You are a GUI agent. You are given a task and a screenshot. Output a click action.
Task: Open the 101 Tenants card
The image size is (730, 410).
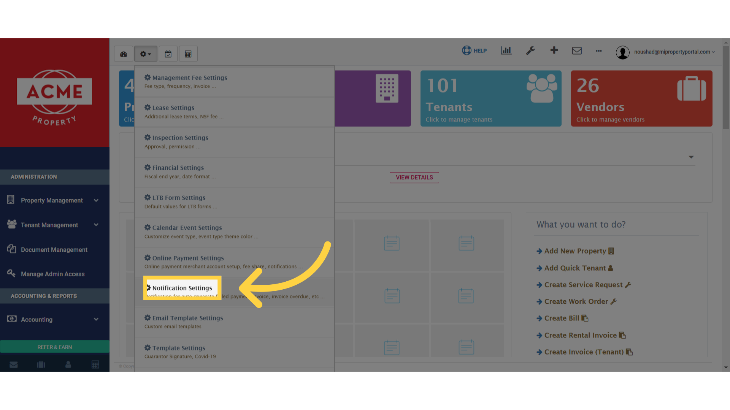click(491, 98)
